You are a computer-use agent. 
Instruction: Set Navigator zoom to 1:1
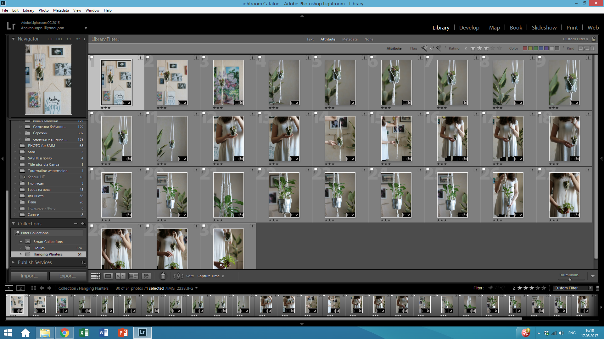69,39
